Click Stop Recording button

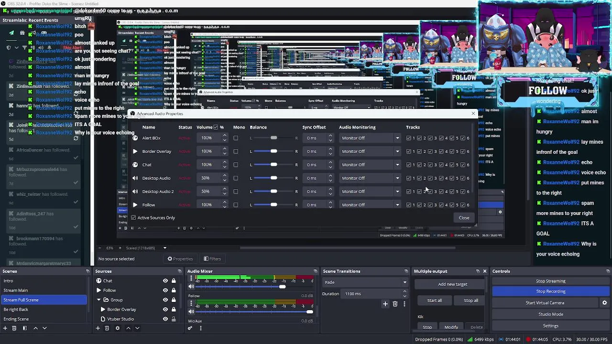point(551,291)
